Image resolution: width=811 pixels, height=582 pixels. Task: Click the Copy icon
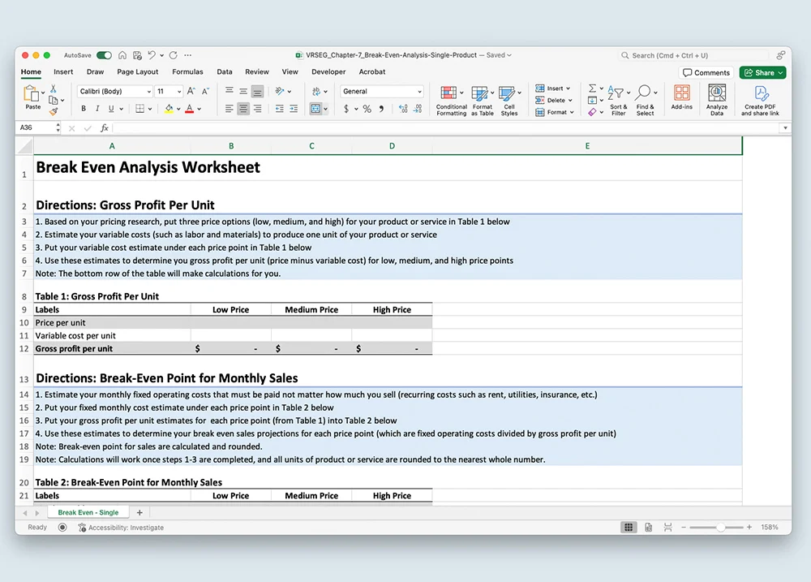point(53,100)
